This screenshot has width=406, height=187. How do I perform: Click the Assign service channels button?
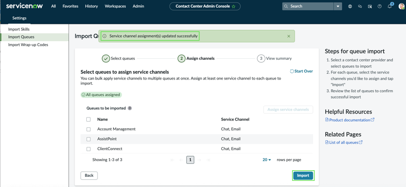(288, 109)
